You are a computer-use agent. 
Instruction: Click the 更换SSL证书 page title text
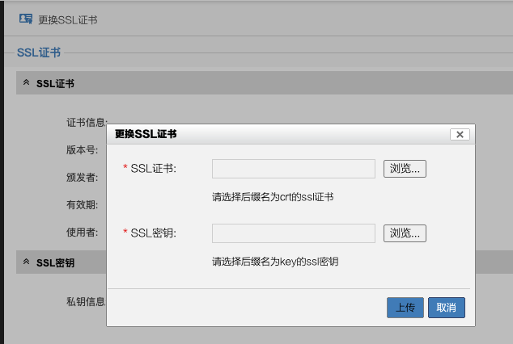(x=68, y=19)
